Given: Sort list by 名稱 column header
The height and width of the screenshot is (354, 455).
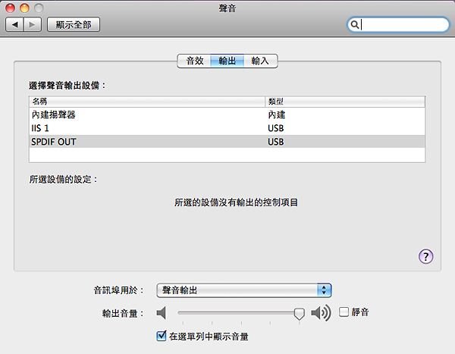Looking at the screenshot, I should click(147, 102).
